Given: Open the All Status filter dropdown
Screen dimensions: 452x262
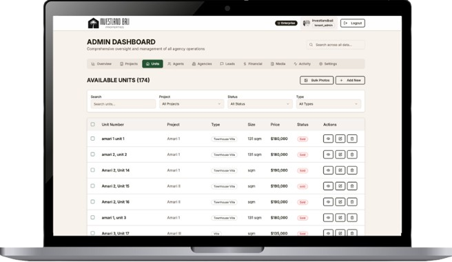Looking at the screenshot, I should point(260,104).
